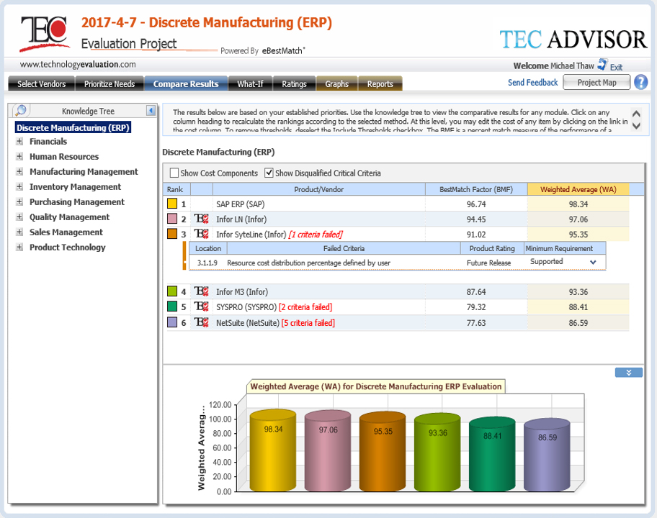This screenshot has height=518, width=657.
Task: Uncheck Show Disqualified Critical Criteria
Action: 269,173
